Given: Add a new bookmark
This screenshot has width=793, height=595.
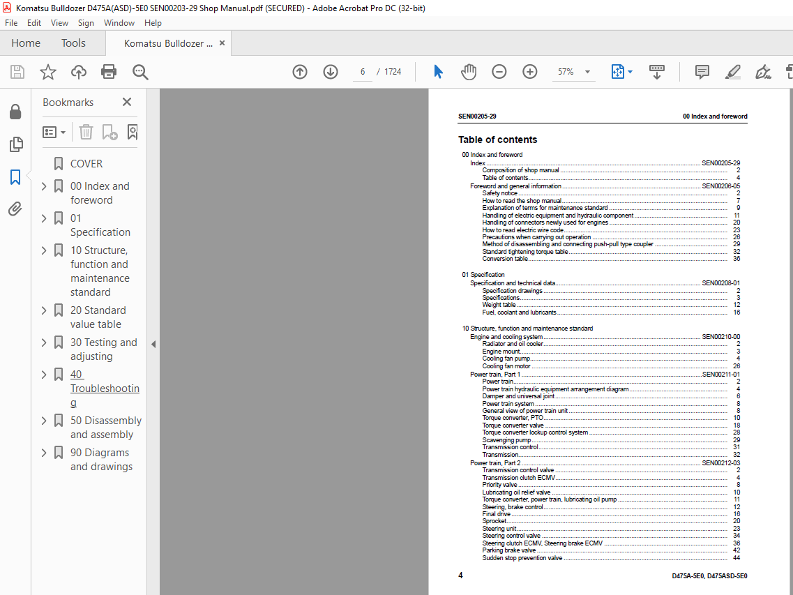Looking at the screenshot, I should [109, 132].
